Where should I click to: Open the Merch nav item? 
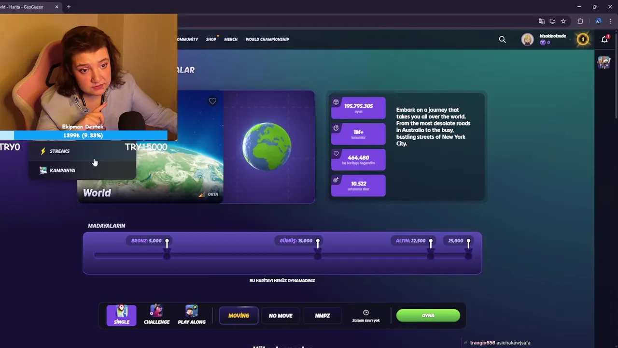[x=231, y=39]
